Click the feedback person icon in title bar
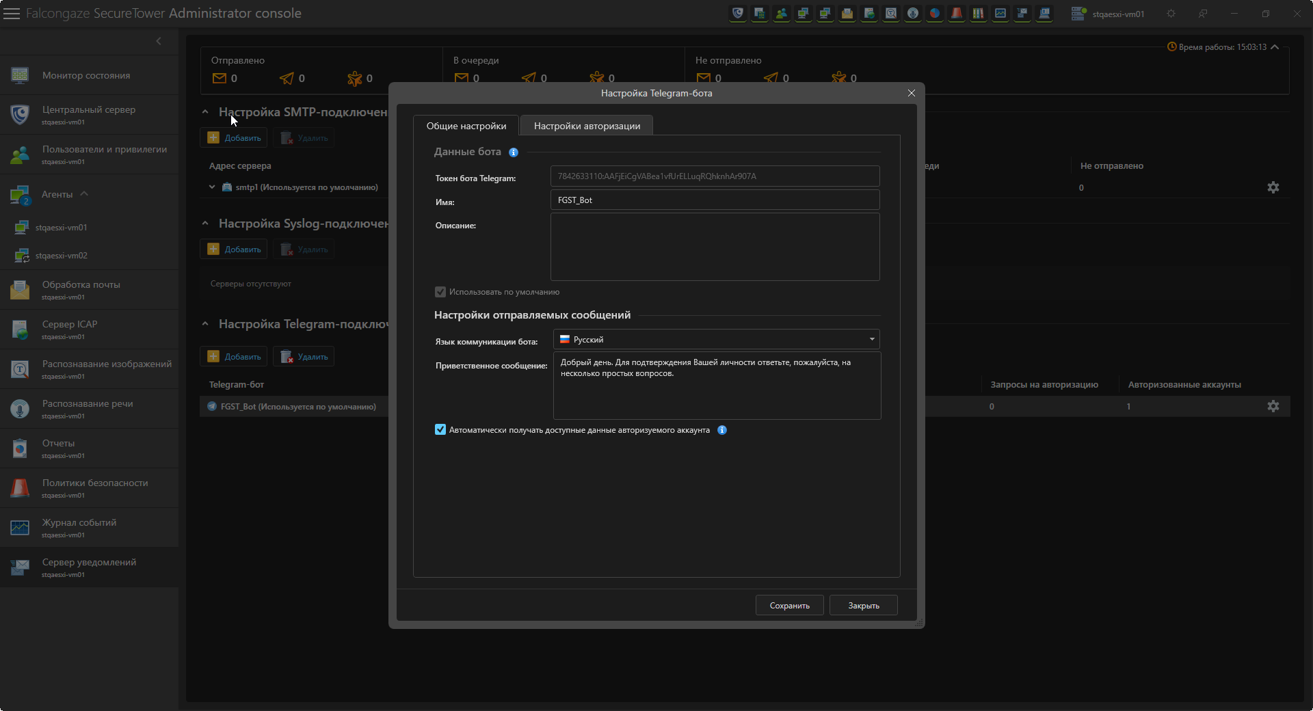1313x711 pixels. 1203,14
